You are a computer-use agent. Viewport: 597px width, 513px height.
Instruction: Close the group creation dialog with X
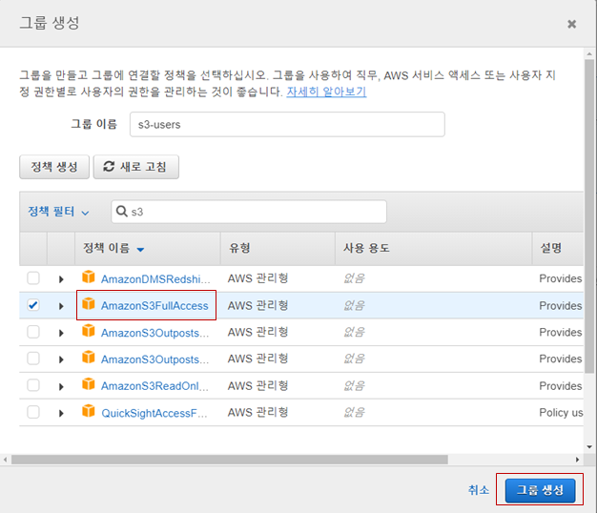pos(571,25)
